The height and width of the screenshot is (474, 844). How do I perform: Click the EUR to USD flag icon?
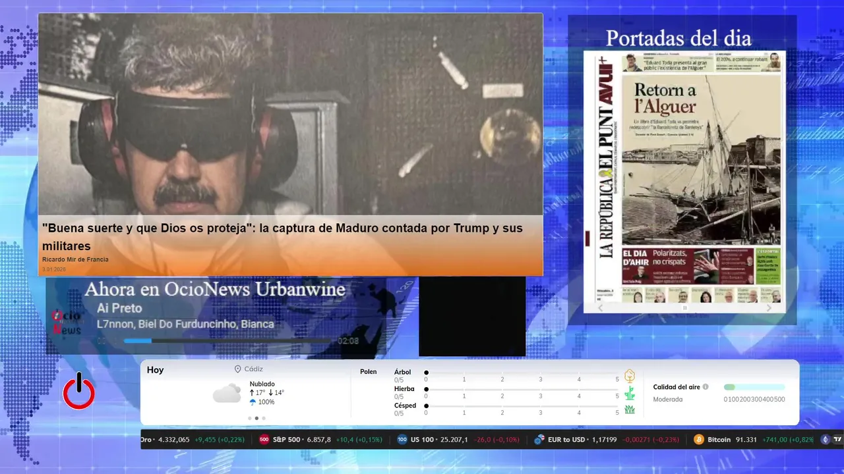[x=539, y=439]
